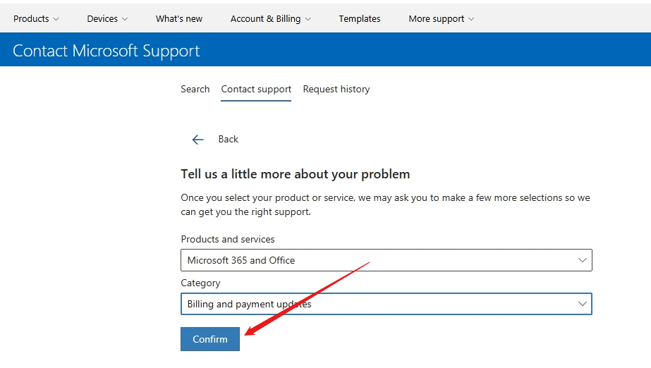651x368 pixels.
Task: Click the 'Category' label
Action: click(x=200, y=283)
